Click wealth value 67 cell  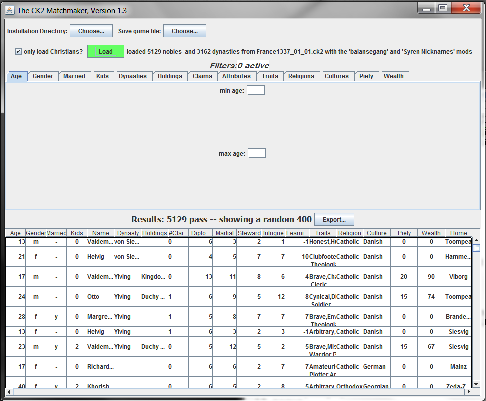coord(431,347)
